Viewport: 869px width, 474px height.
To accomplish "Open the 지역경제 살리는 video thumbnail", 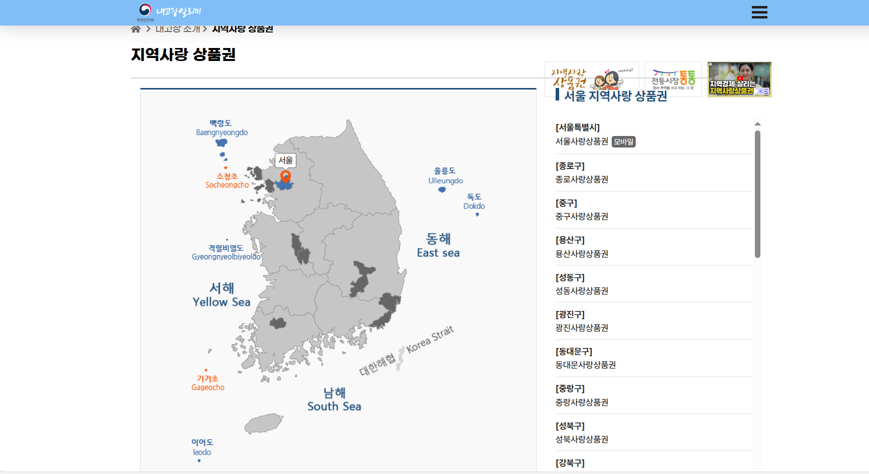I will click(739, 79).
